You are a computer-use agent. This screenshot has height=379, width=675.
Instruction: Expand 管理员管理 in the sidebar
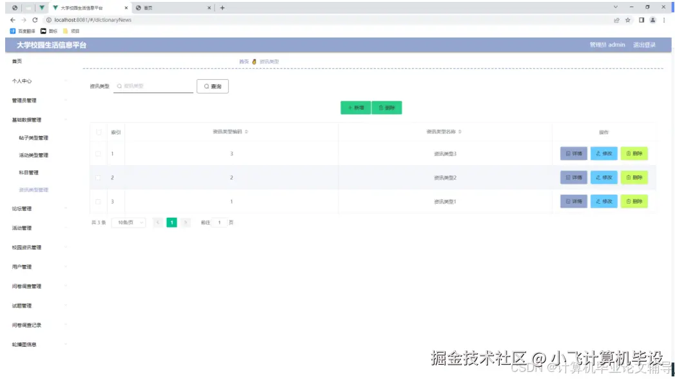[x=39, y=101]
